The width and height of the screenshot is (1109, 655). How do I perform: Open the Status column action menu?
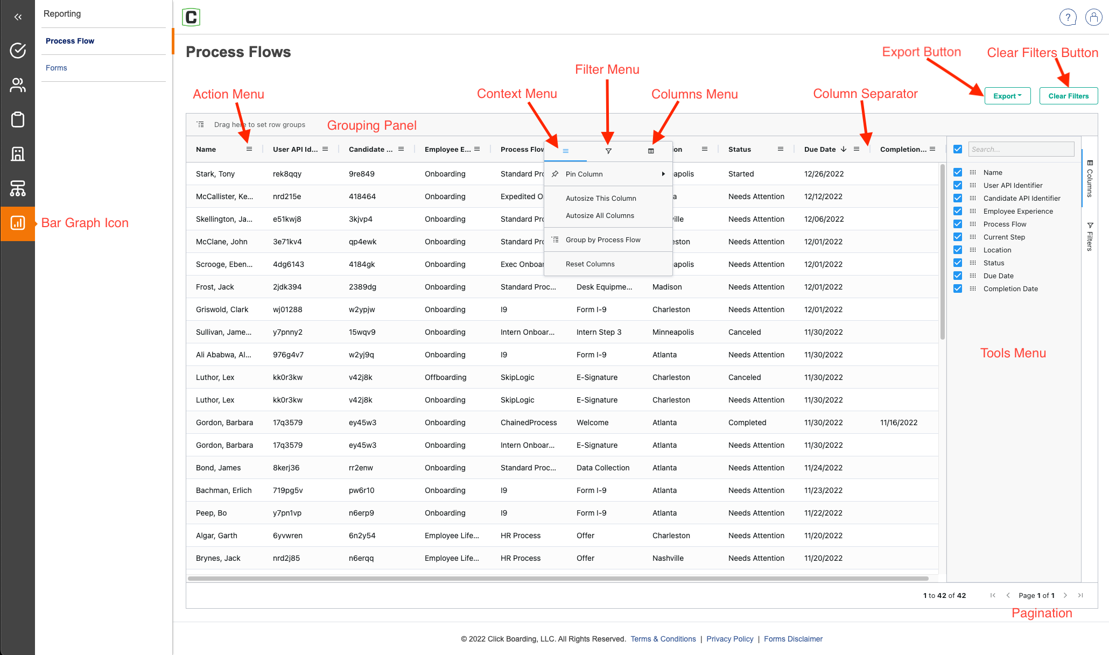[781, 149]
